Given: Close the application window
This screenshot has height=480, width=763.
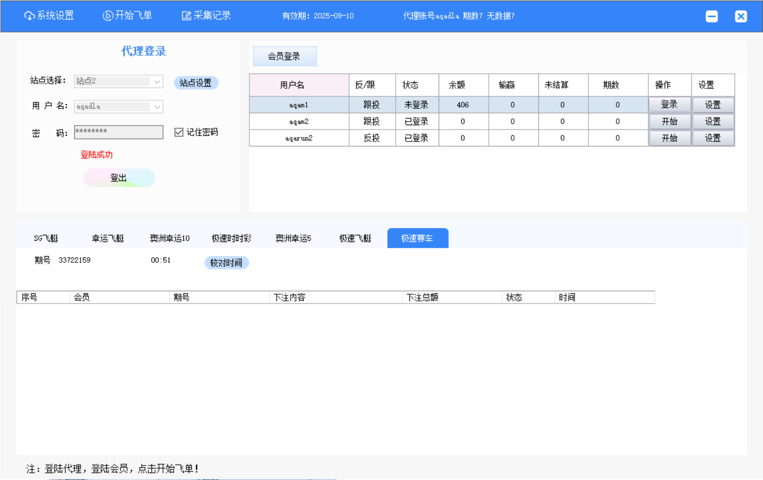Looking at the screenshot, I should tap(740, 16).
